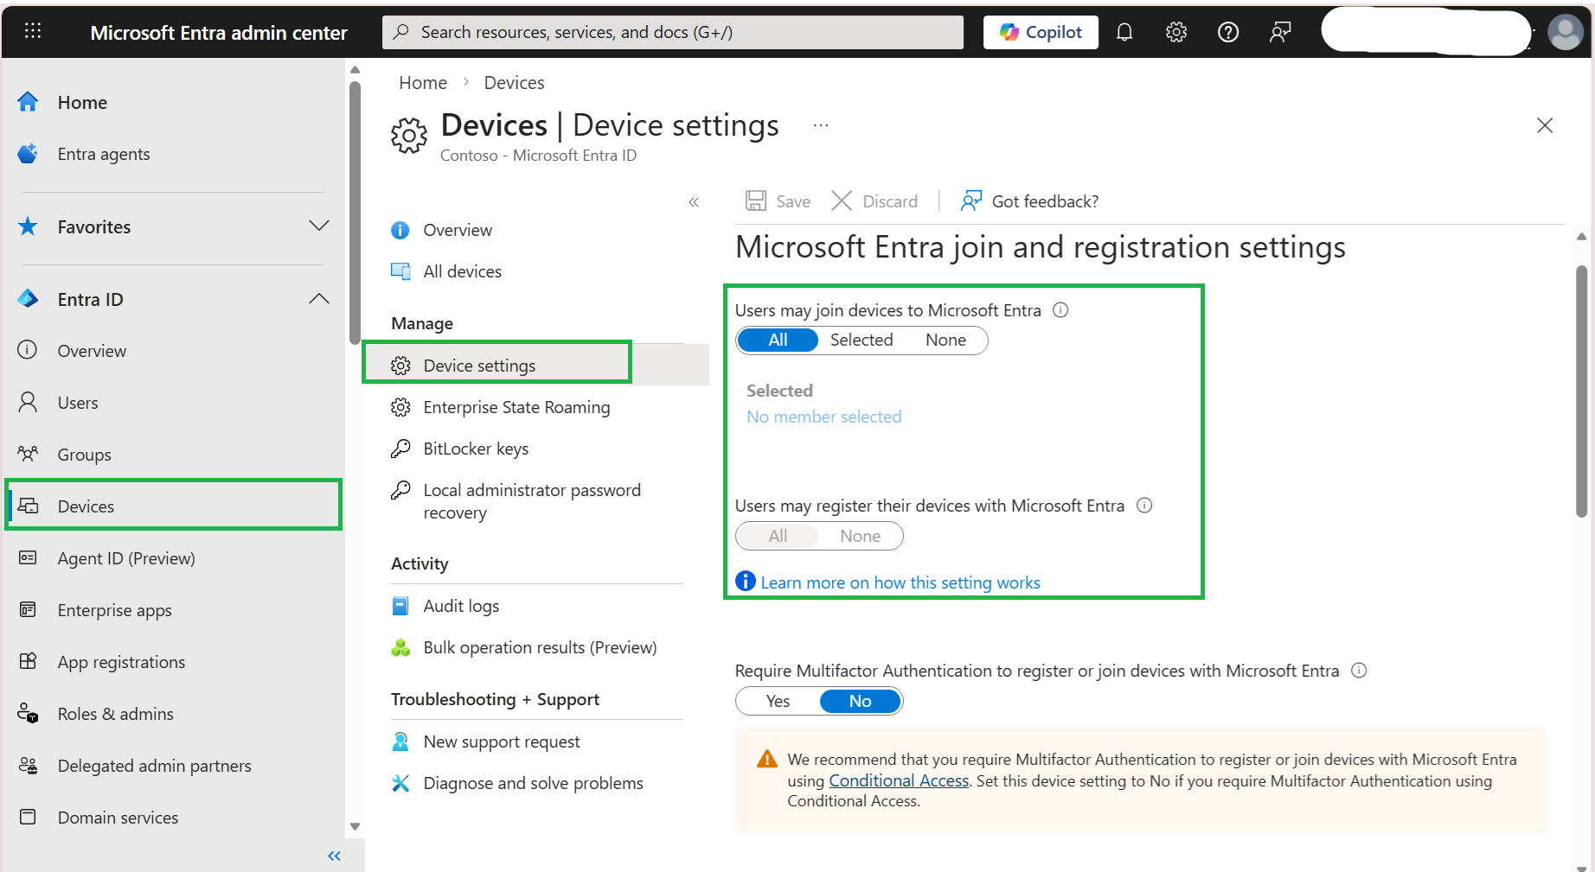Click the All devices icon
The width and height of the screenshot is (1595, 872).
point(400,271)
